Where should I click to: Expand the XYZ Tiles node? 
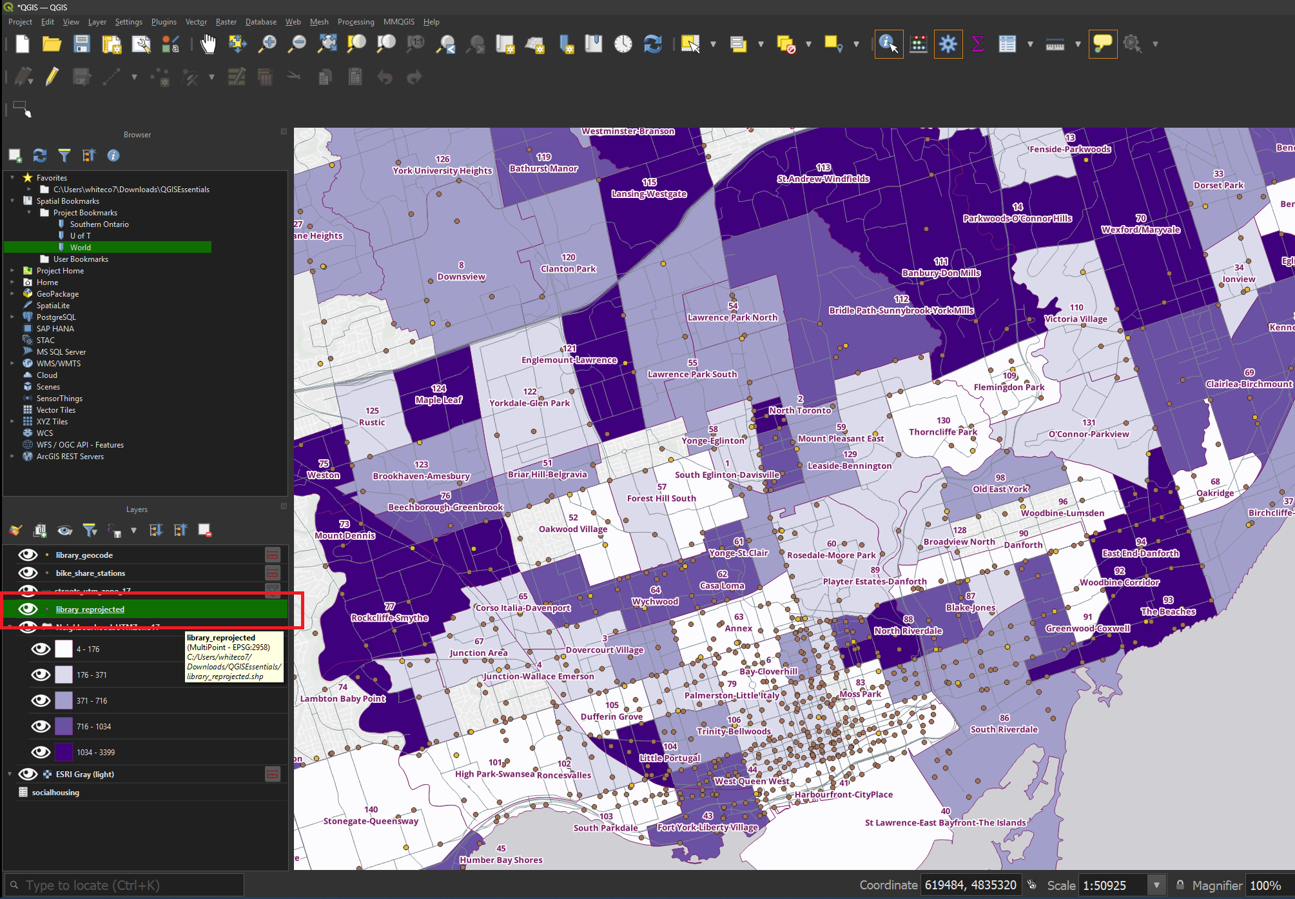coord(12,421)
